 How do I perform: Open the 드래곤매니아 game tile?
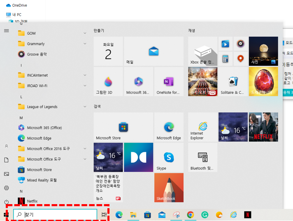pos(263,81)
